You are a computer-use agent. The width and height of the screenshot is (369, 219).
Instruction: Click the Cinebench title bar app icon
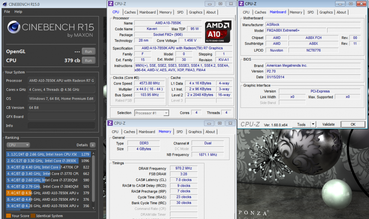(4, 4)
